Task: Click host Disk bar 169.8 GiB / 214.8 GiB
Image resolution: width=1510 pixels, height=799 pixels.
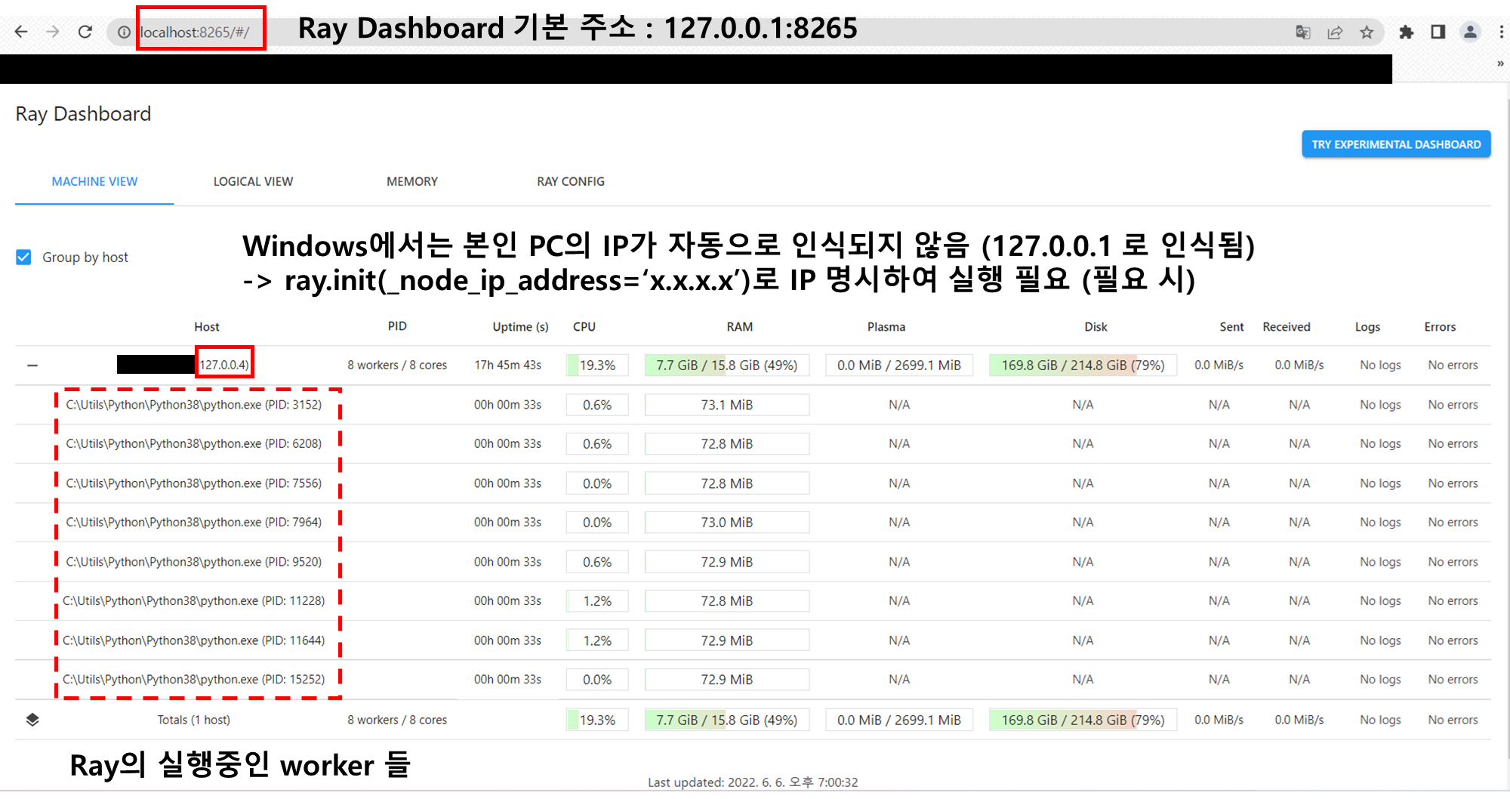Action: pyautogui.click(x=1083, y=366)
